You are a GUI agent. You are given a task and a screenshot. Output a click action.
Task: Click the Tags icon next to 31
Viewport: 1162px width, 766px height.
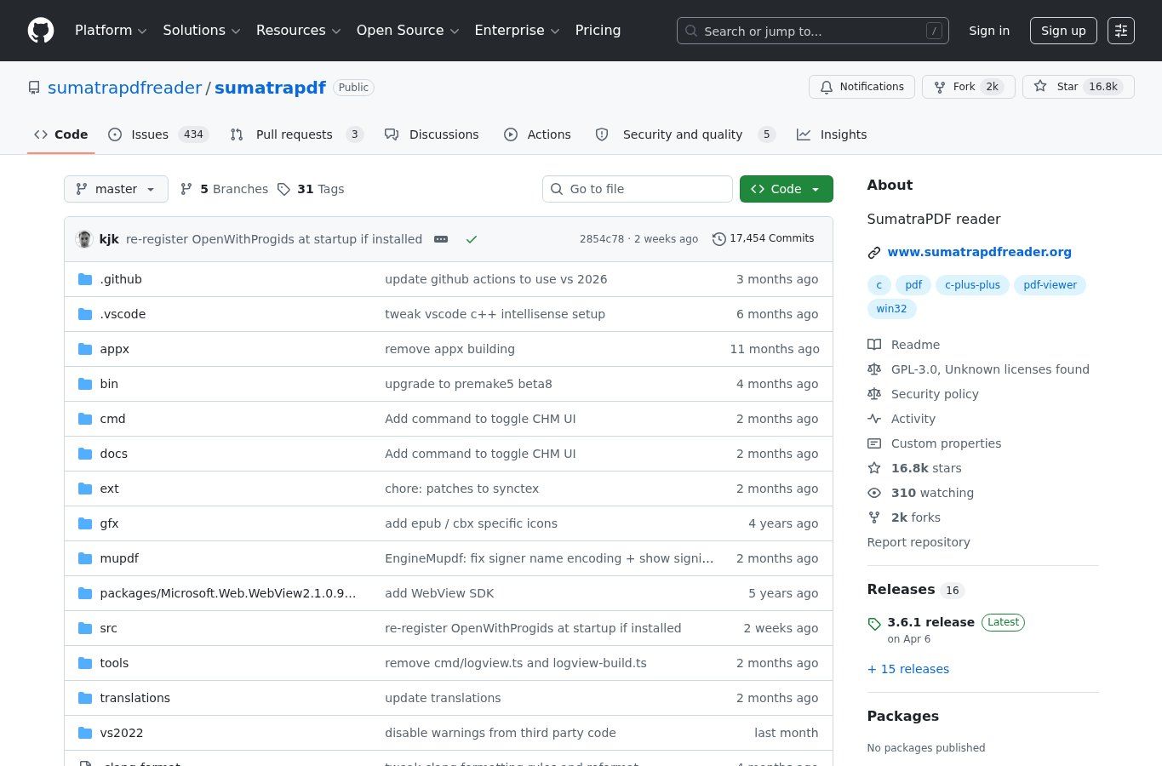(x=283, y=189)
